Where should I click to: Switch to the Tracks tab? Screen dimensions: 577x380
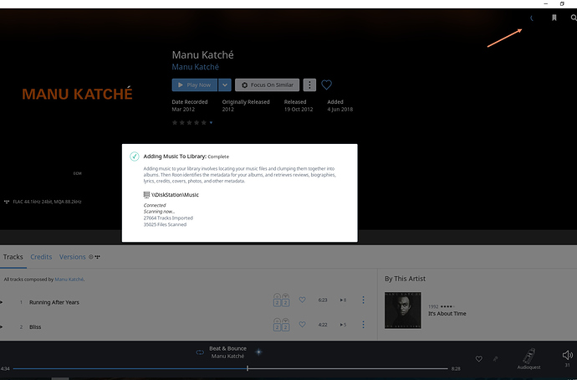13,257
